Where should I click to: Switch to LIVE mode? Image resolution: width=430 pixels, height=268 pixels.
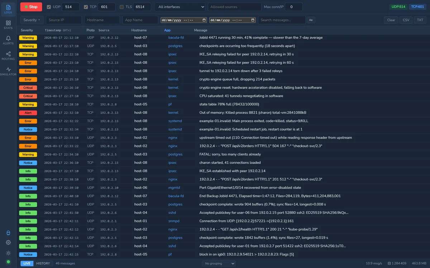27,263
